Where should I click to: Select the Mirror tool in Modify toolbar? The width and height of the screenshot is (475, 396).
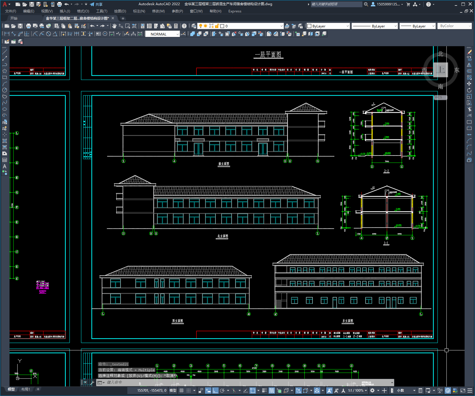point(469,65)
